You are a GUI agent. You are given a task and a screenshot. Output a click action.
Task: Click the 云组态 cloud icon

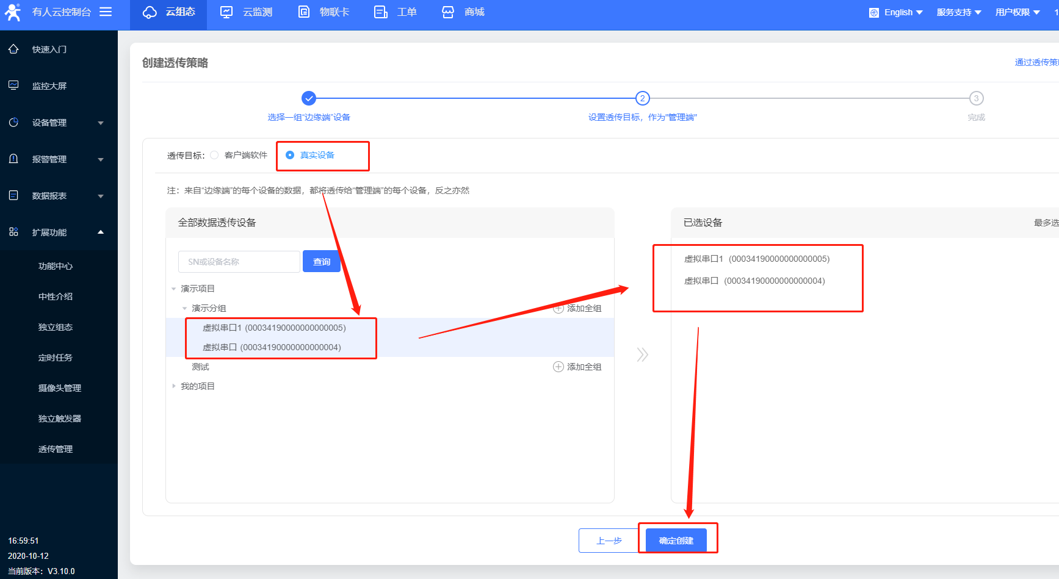[150, 12]
